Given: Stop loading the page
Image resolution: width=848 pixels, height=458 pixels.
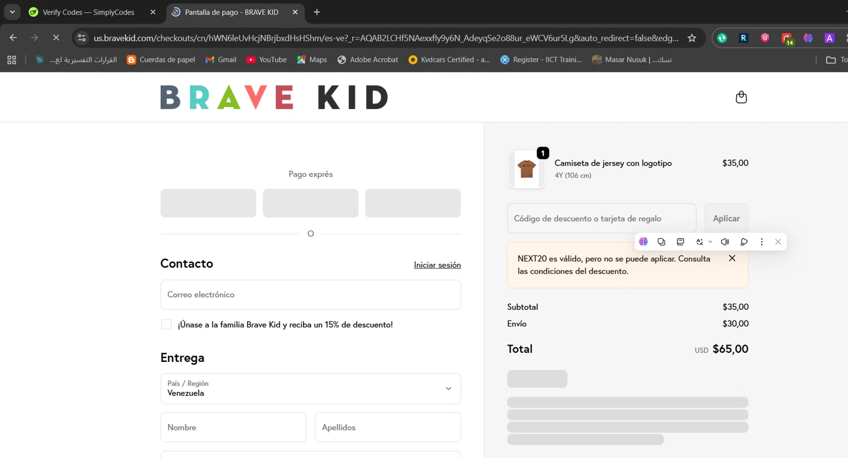Looking at the screenshot, I should [x=55, y=38].
